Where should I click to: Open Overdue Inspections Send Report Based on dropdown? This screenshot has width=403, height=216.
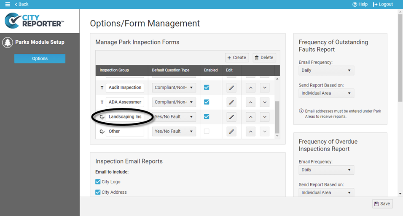pyautogui.click(x=326, y=192)
